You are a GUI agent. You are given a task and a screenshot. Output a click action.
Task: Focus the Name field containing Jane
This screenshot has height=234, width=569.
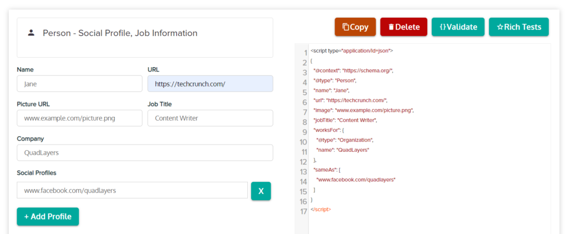tap(79, 84)
